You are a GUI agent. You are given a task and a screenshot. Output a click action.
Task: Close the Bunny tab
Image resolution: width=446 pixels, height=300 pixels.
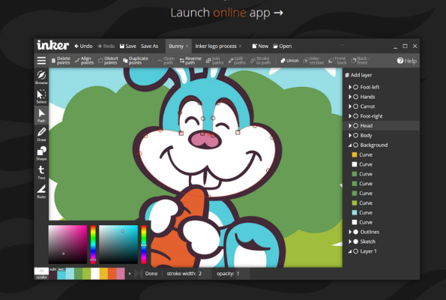[187, 46]
